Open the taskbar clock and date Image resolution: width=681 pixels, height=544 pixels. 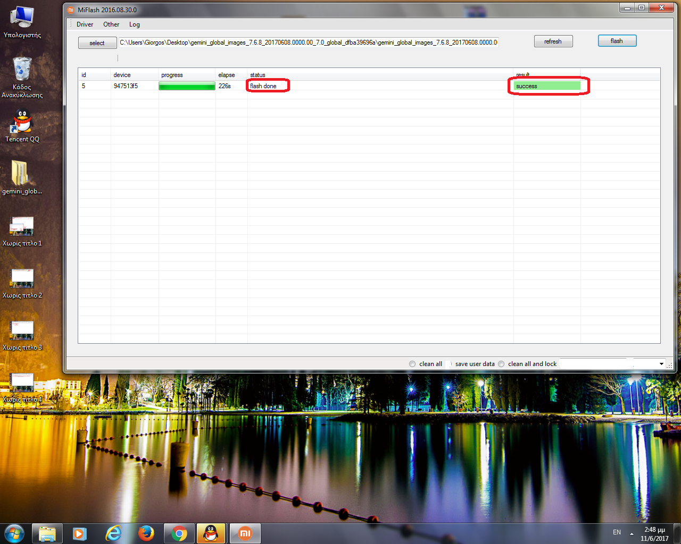654,534
